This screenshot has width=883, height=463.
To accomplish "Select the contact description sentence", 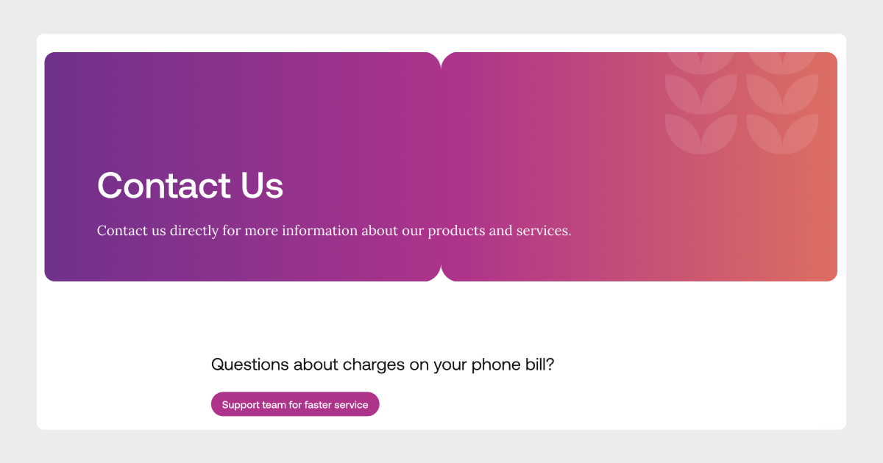I will pyautogui.click(x=335, y=230).
